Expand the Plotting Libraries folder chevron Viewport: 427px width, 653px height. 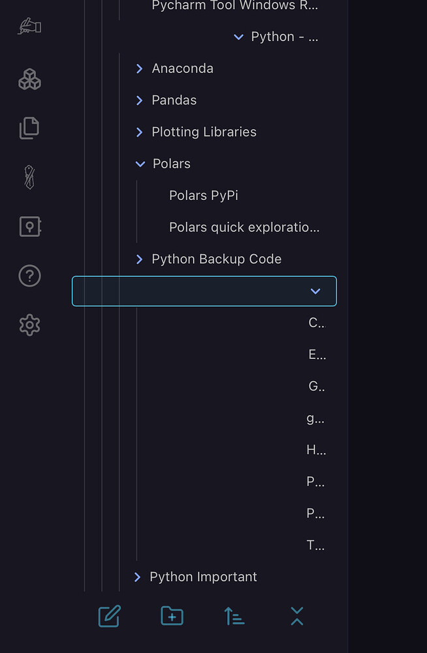click(140, 132)
